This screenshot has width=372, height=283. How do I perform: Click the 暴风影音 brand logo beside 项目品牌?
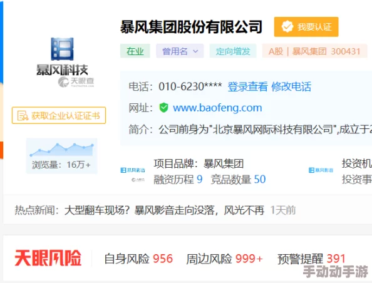coord(133,170)
